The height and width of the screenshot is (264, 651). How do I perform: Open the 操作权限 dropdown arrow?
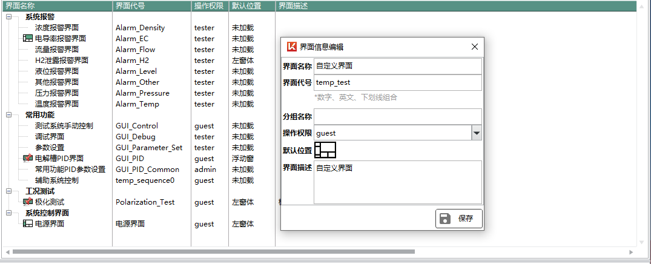[477, 133]
